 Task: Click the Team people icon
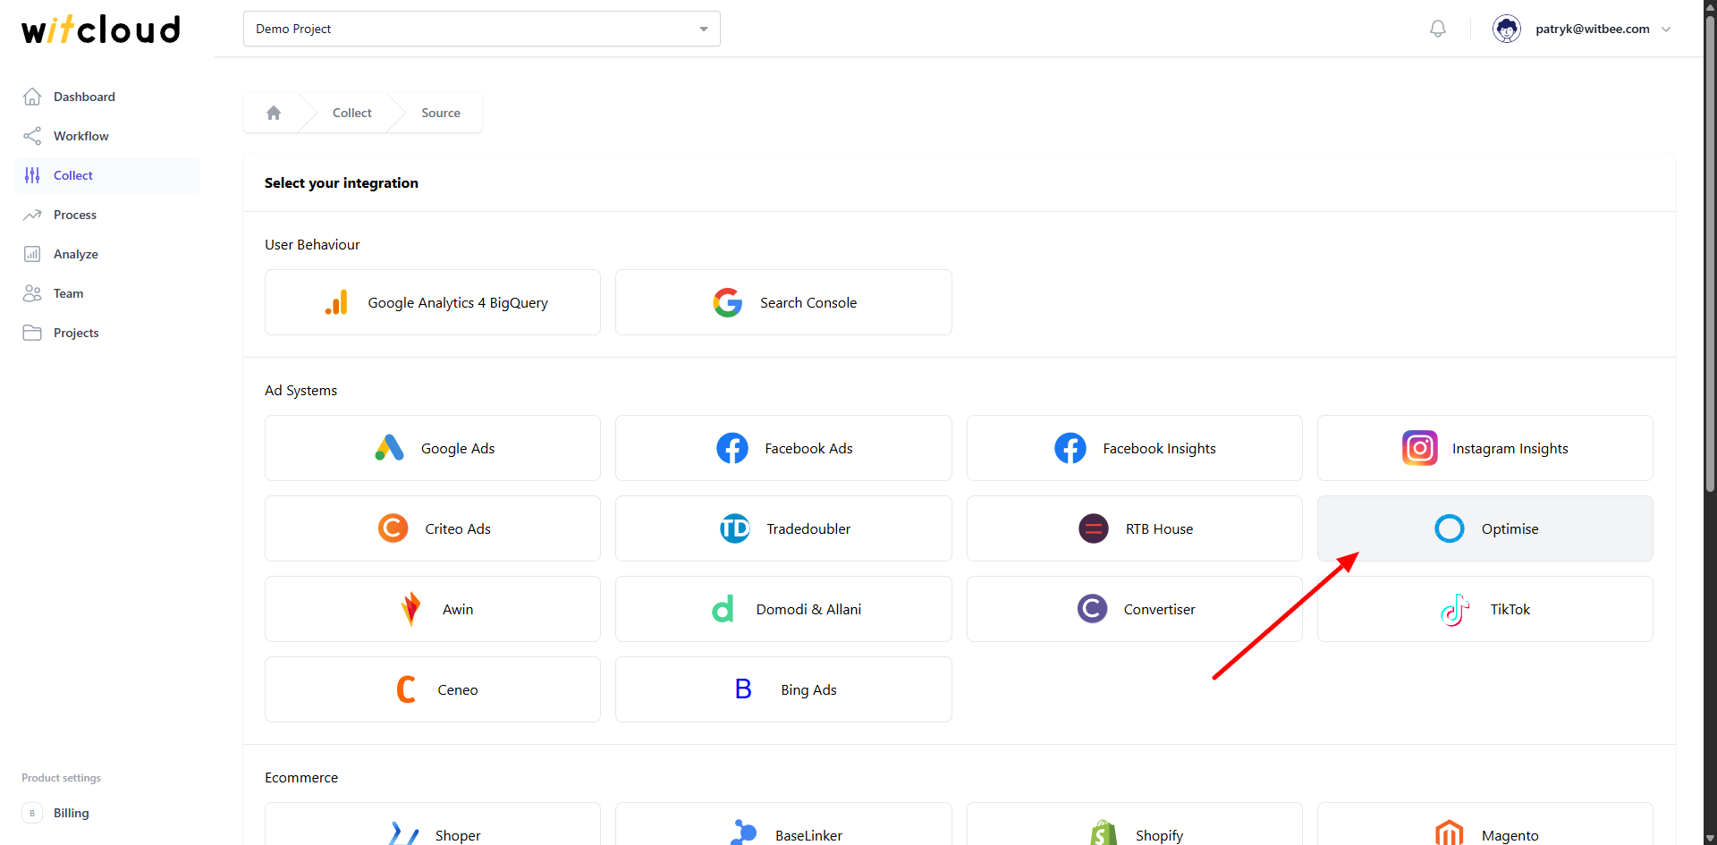pyautogui.click(x=32, y=293)
